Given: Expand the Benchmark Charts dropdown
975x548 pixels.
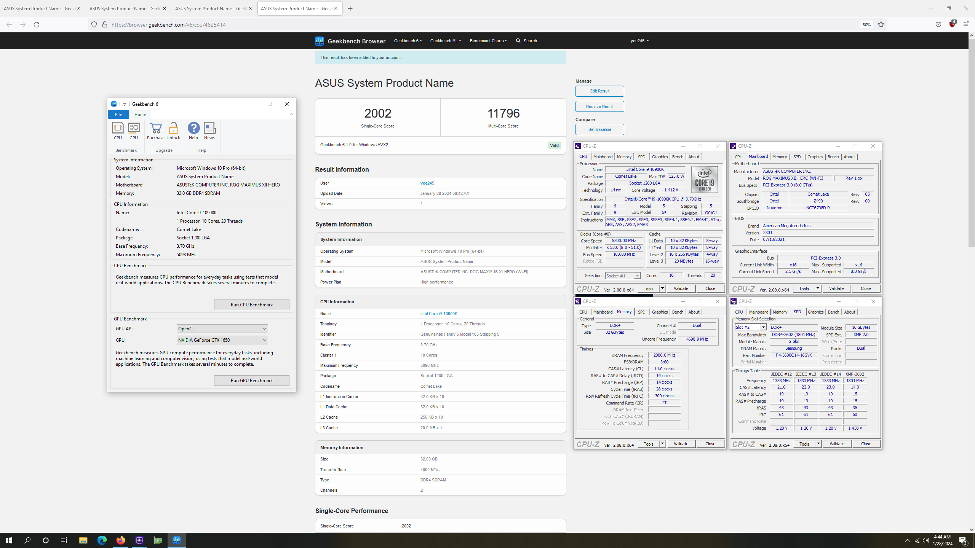Looking at the screenshot, I should pos(488,41).
